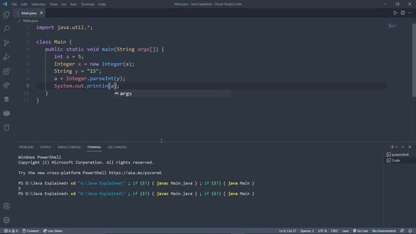Click Connect in the status bar
This screenshot has width=416, height=234.
click(31, 231)
